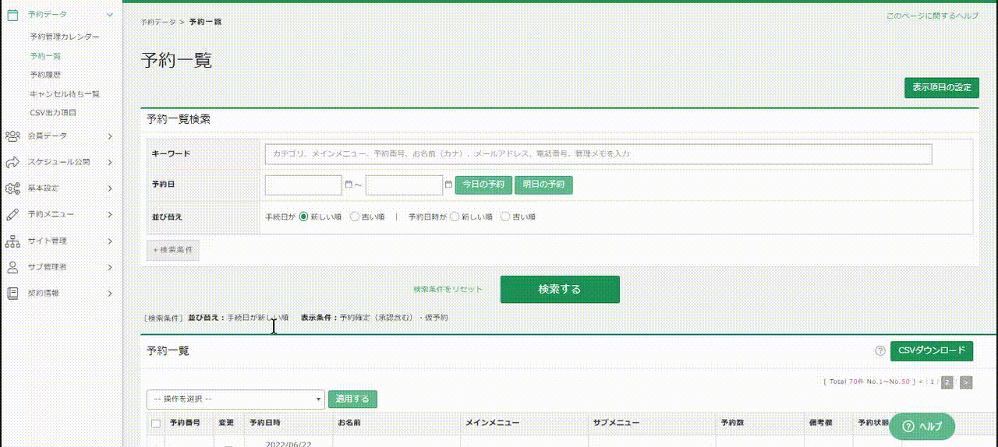Click the 適用する button

(x=352, y=399)
